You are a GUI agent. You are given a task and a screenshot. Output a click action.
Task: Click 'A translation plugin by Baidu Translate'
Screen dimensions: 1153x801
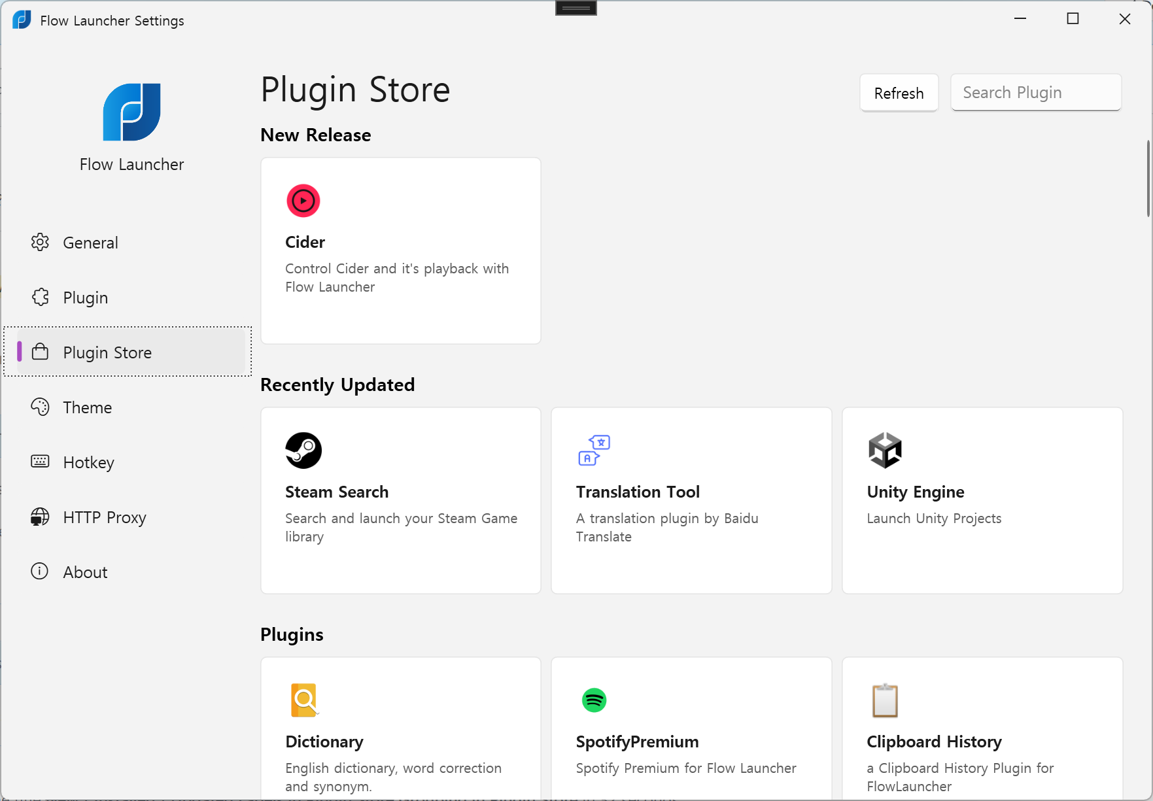point(667,528)
